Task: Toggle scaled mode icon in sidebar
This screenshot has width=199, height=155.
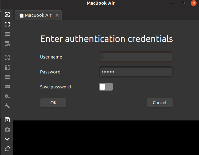Action: tap(7, 58)
